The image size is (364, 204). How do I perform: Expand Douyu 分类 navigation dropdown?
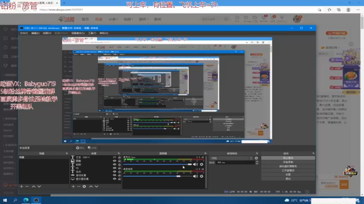click(113, 19)
